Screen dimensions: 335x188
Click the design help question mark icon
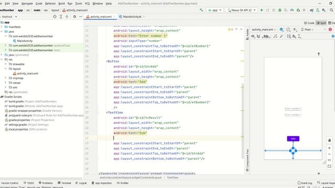(x=333, y=36)
